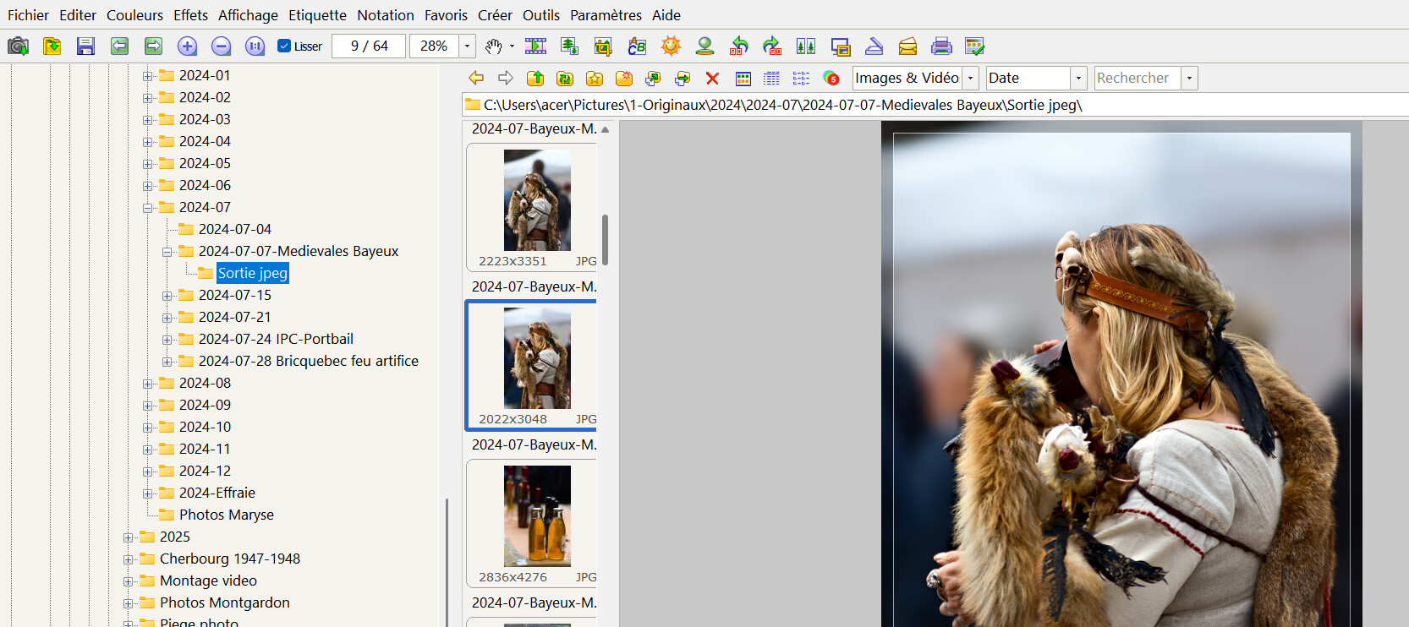The height and width of the screenshot is (627, 1409).
Task: Expand the 2024-08 folder node
Action: coord(148,384)
